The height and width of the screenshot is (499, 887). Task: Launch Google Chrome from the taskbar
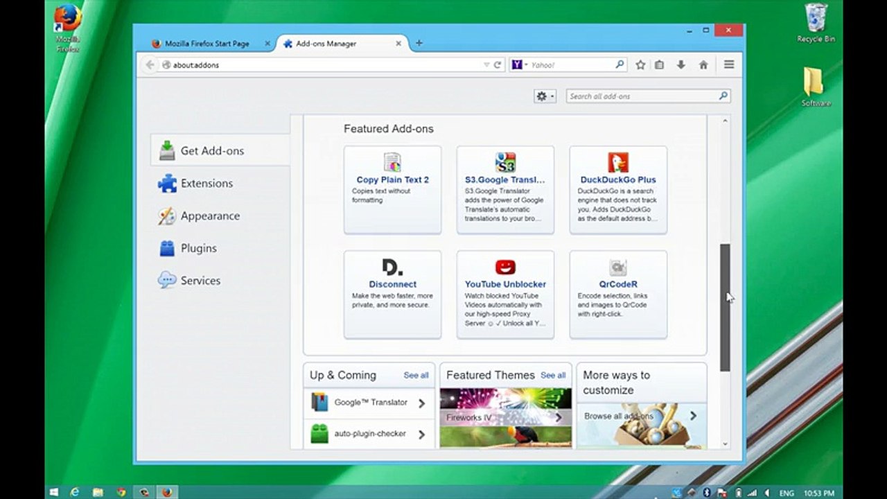121,492
